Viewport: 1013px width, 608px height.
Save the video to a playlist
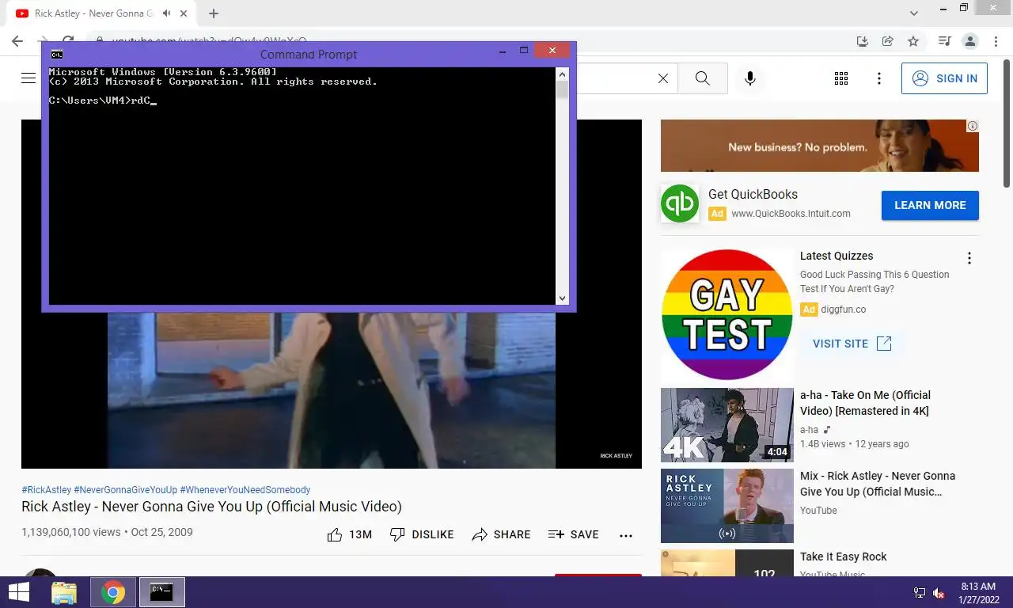click(574, 534)
